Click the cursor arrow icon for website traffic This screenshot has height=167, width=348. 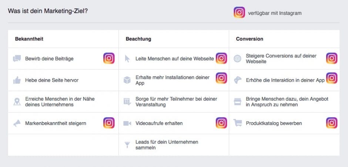[127, 59]
